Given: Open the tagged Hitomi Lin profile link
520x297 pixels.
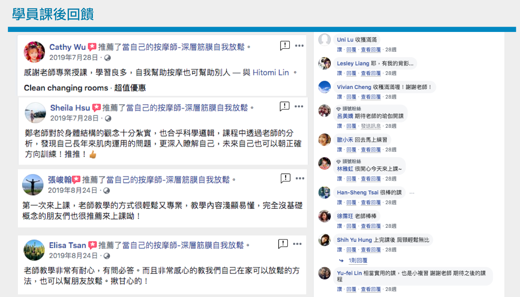Looking at the screenshot, I should click(x=271, y=73).
